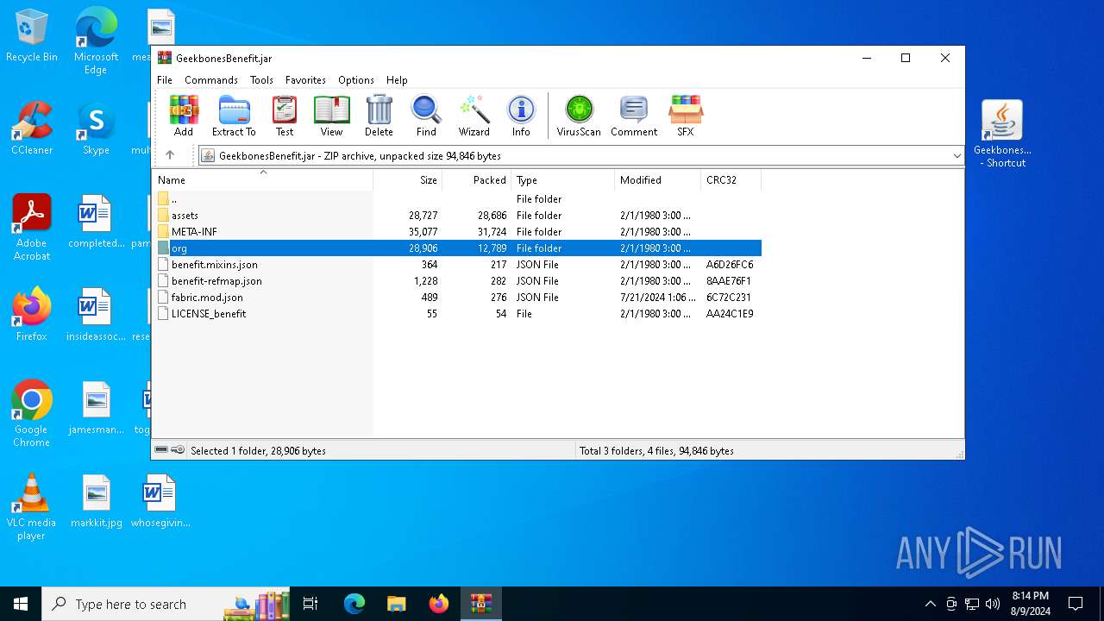Sort by CRC32 column header

click(731, 180)
